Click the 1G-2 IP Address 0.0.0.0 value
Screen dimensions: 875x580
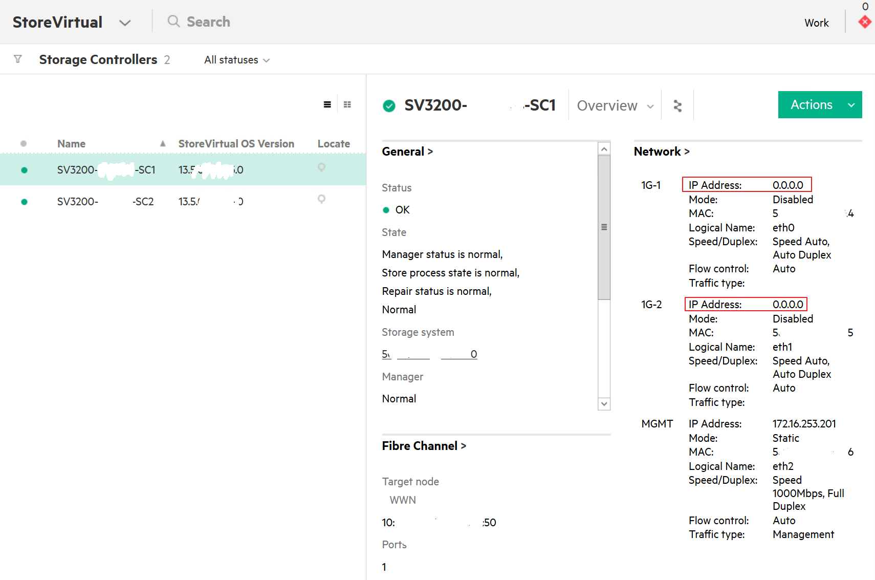click(787, 304)
